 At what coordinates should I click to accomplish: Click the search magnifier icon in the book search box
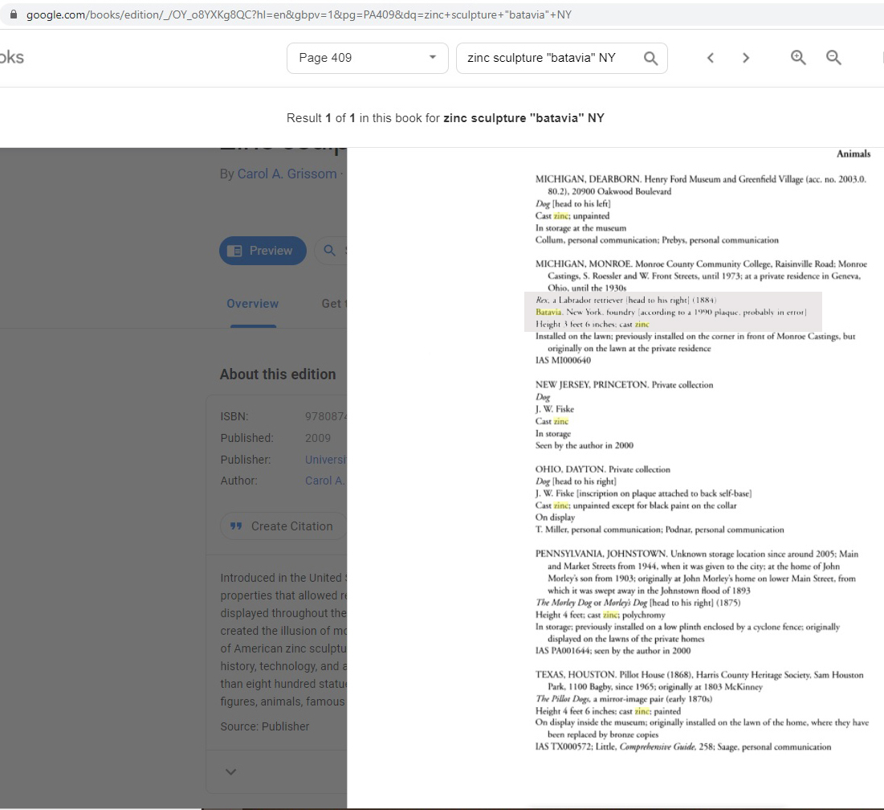click(x=650, y=58)
